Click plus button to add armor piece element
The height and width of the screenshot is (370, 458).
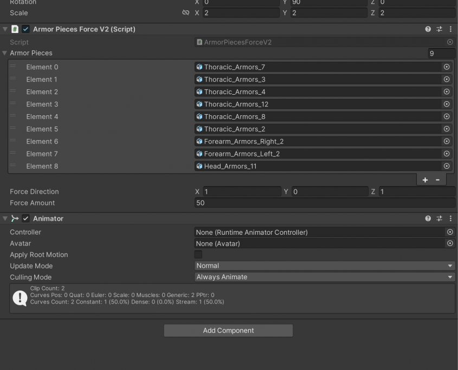(425, 180)
